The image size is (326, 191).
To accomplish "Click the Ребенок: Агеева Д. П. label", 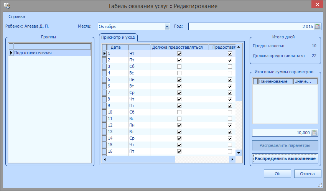I will point(27,26).
